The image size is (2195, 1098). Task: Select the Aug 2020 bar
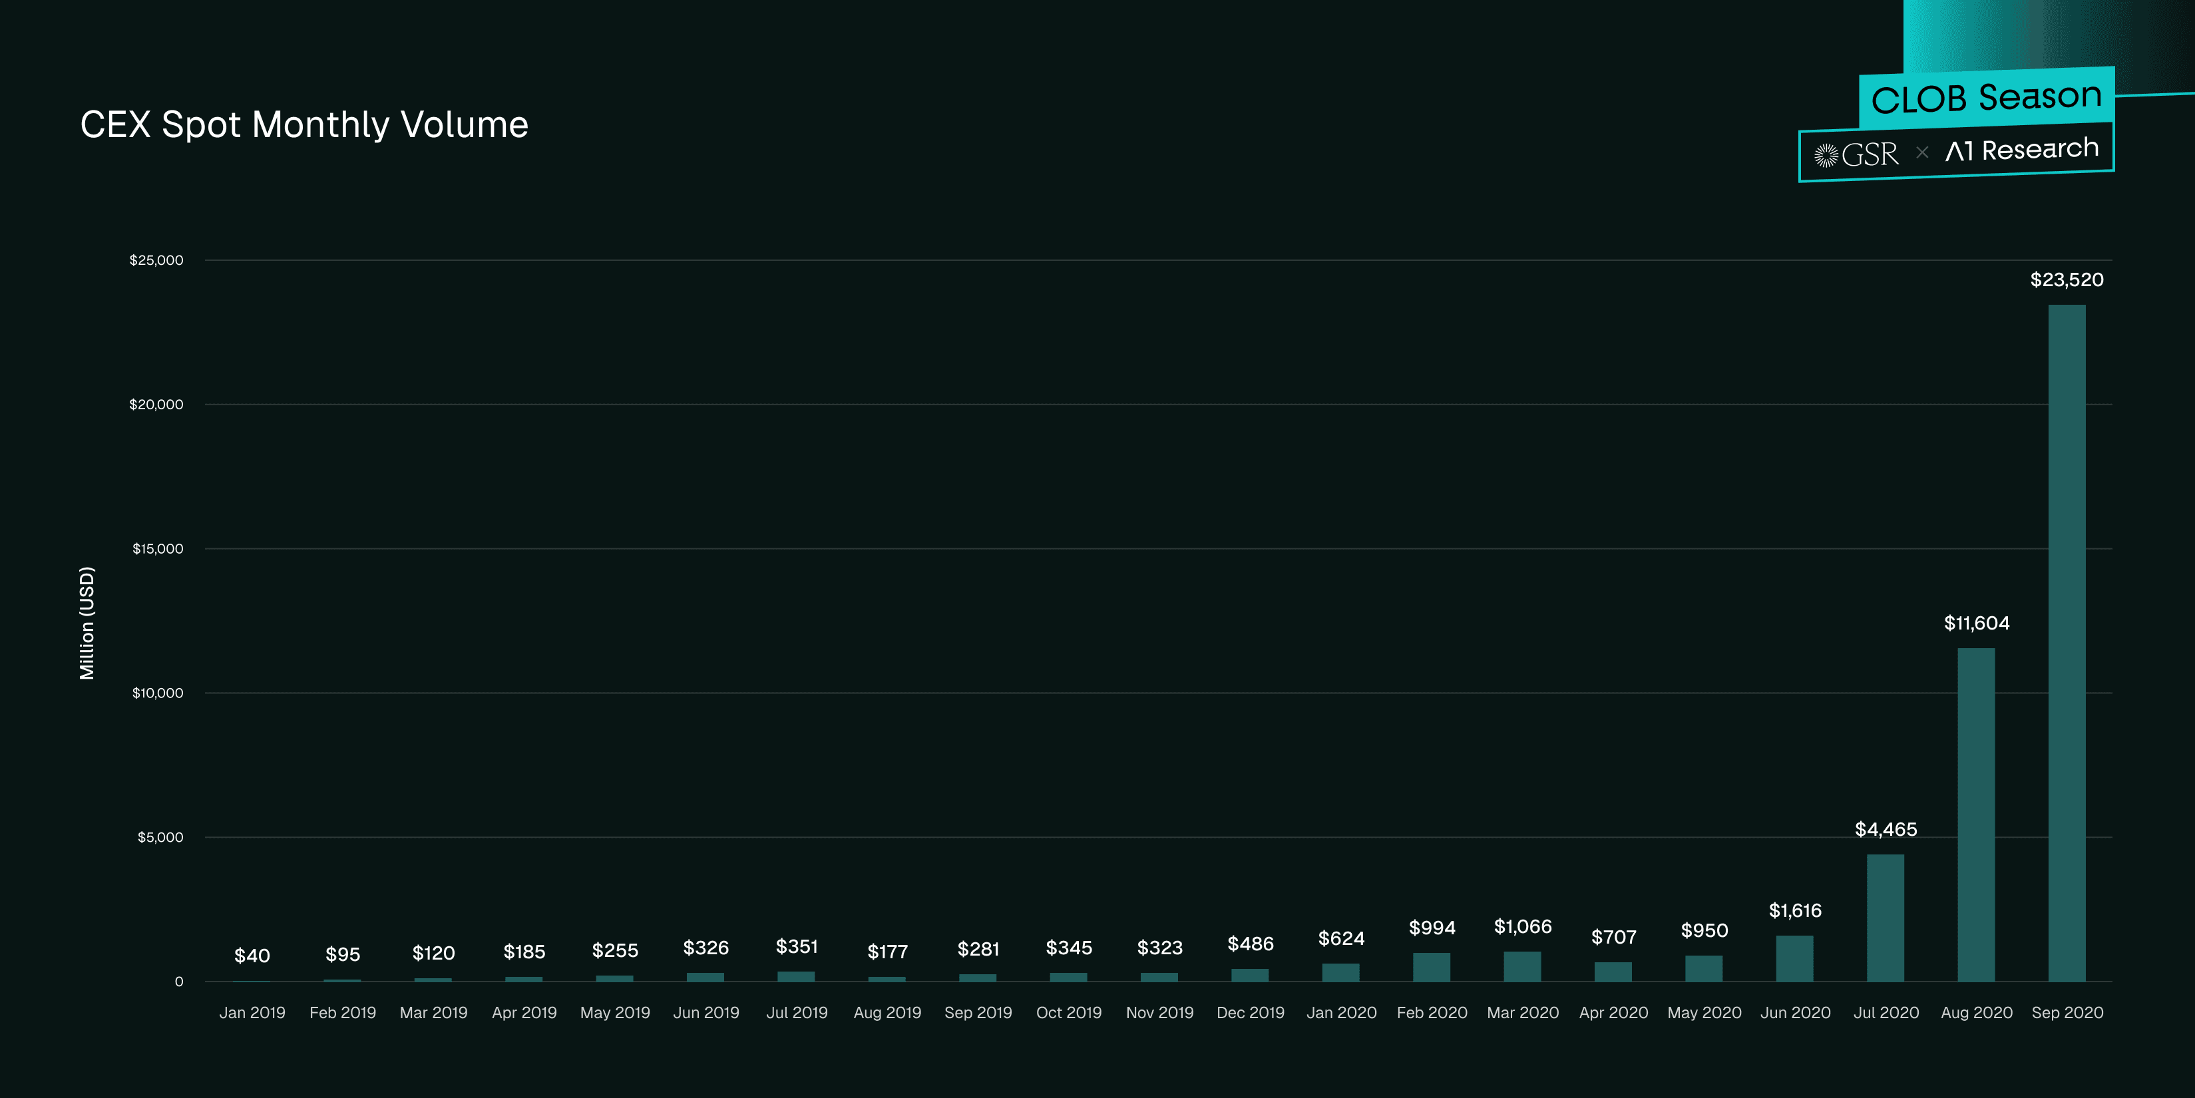1976,815
